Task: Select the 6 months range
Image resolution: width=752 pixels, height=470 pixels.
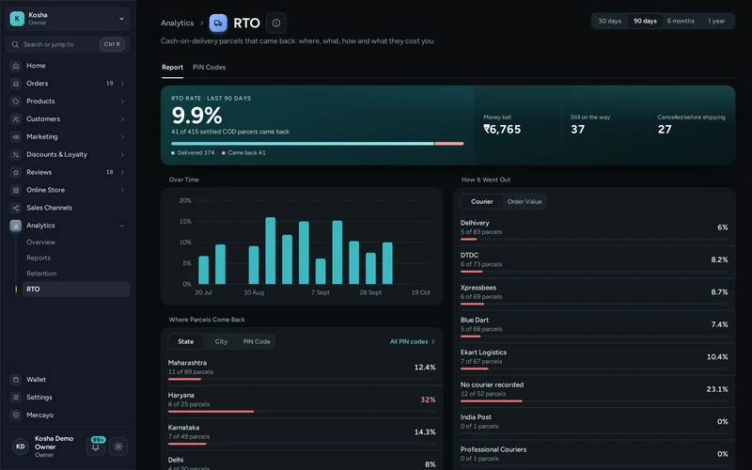Action: [681, 21]
